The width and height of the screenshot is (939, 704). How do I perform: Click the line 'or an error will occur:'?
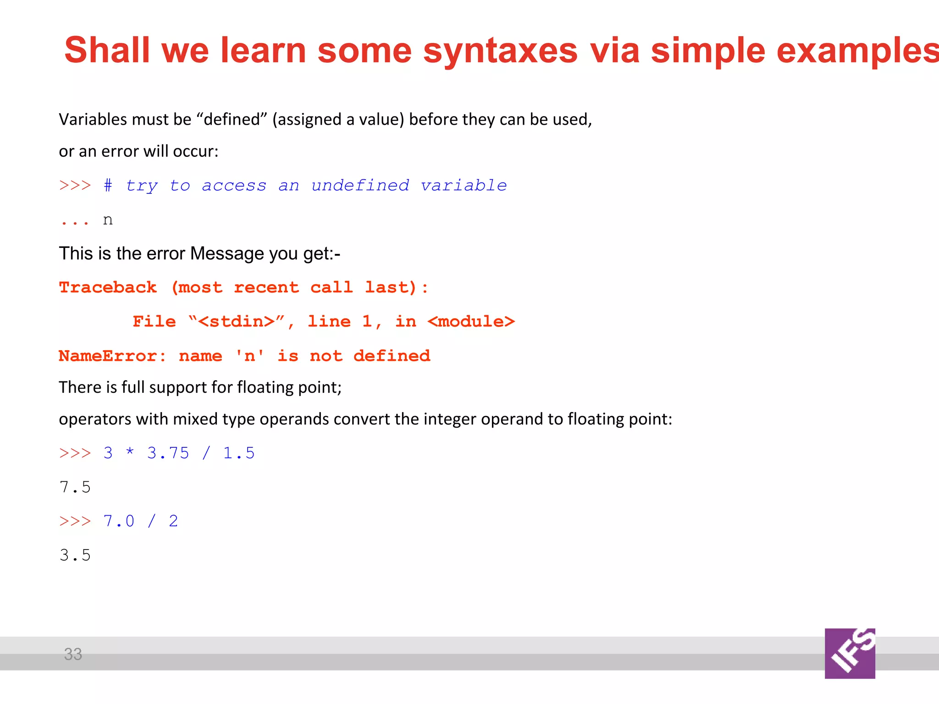[138, 151]
